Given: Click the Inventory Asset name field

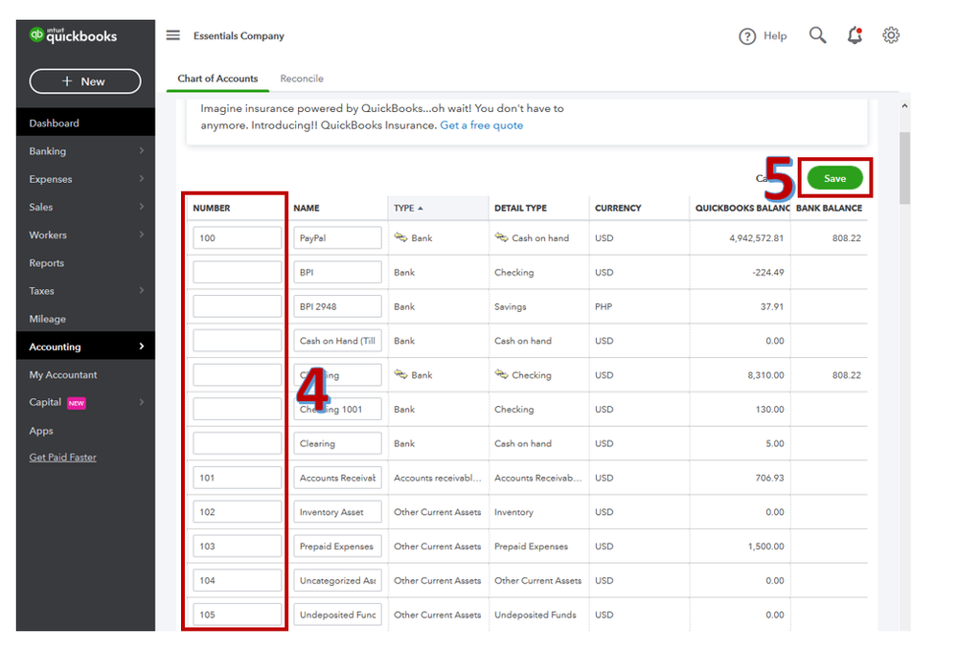Looking at the screenshot, I should pos(337,512).
